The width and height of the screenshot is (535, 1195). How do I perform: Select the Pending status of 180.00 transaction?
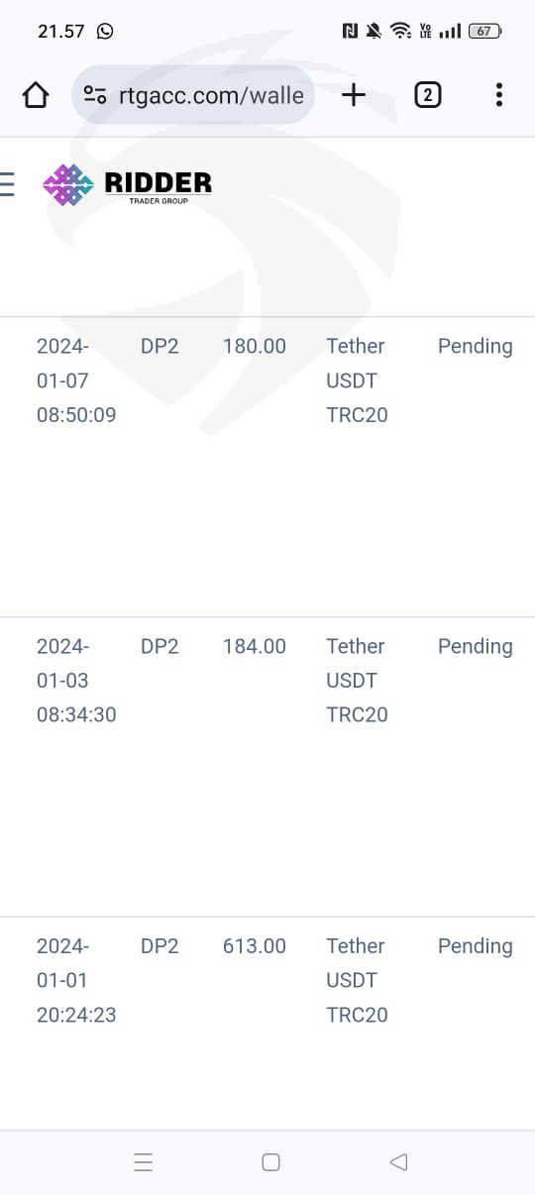[x=475, y=346]
